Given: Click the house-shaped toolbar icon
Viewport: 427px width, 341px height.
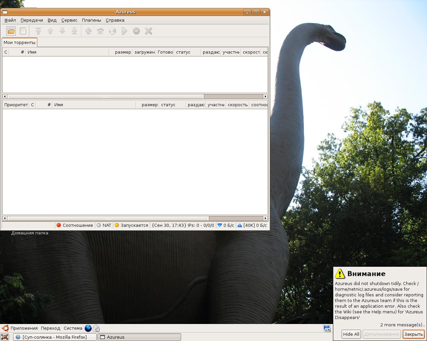Looking at the screenshot, I should coord(100,31).
